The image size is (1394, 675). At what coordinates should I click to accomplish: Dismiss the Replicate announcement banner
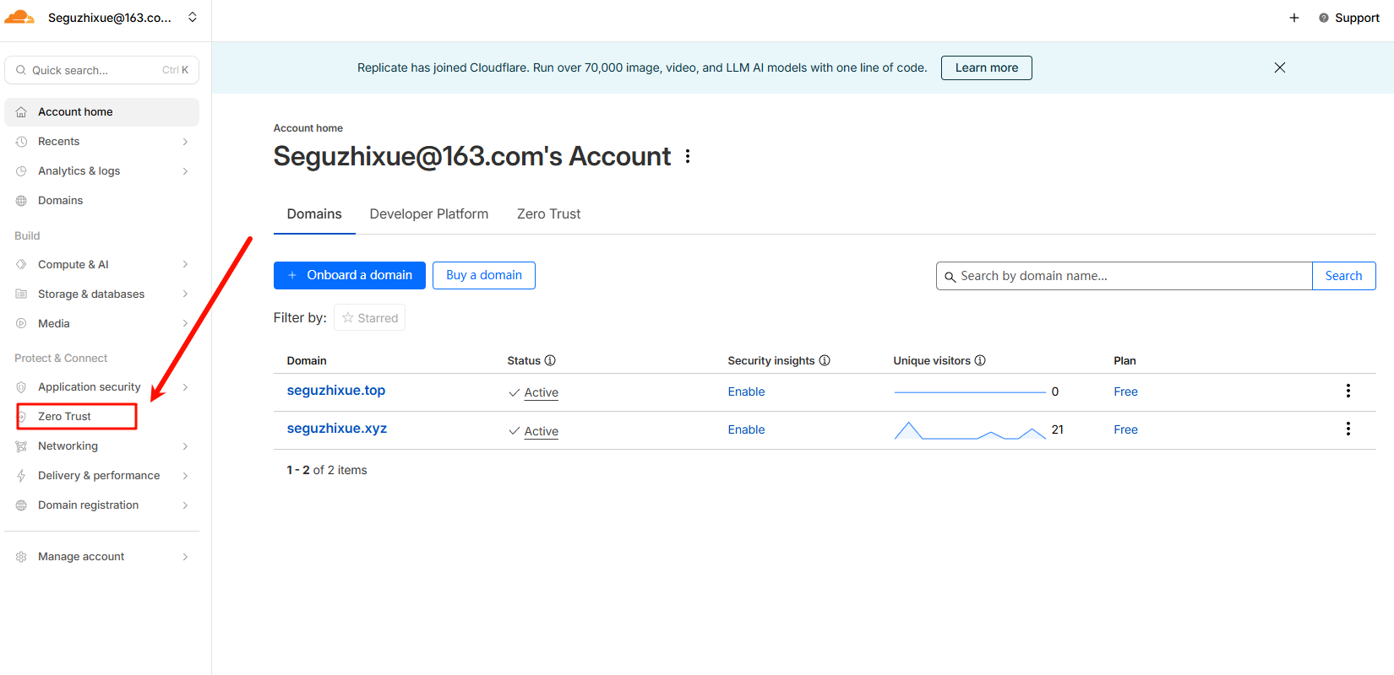(1279, 67)
